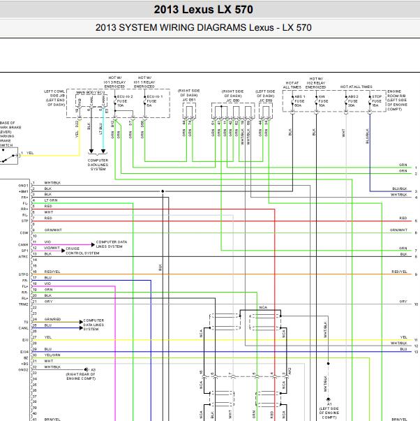Select the 'CANL' terminal label at pin 25
This screenshot has height=421, width=420.
[23, 328]
